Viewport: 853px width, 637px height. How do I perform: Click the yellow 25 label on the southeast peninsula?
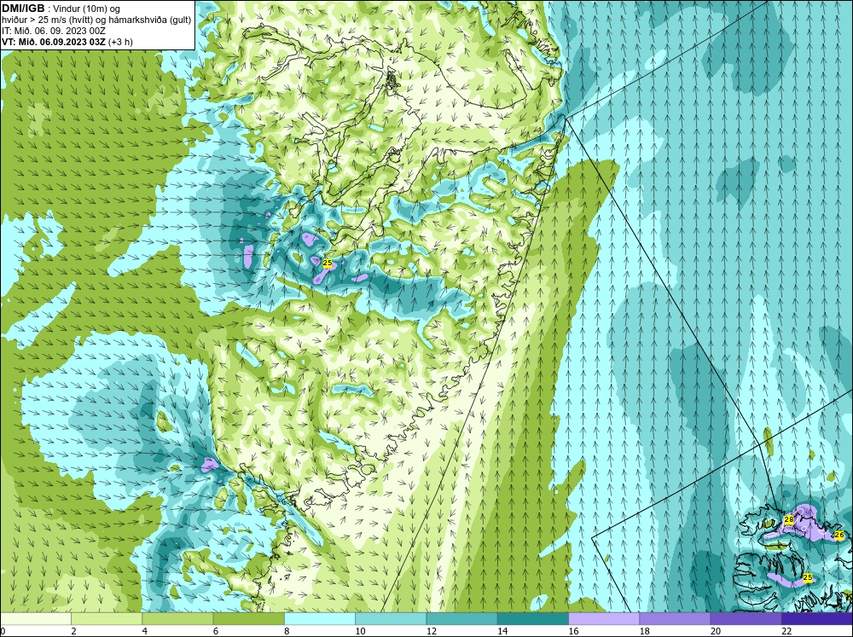click(x=808, y=577)
